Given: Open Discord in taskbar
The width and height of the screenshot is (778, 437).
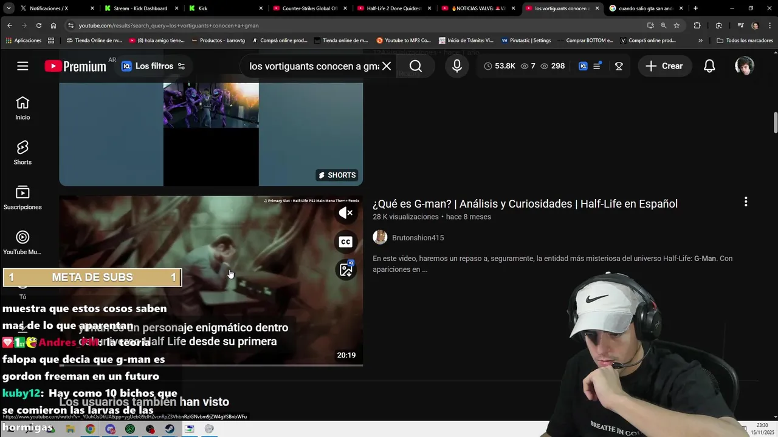Looking at the screenshot, I should [x=110, y=429].
